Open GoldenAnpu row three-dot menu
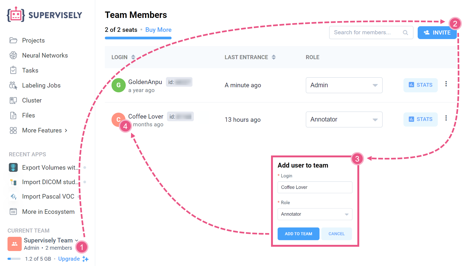Screen dimensions: 467x266 tap(446, 84)
